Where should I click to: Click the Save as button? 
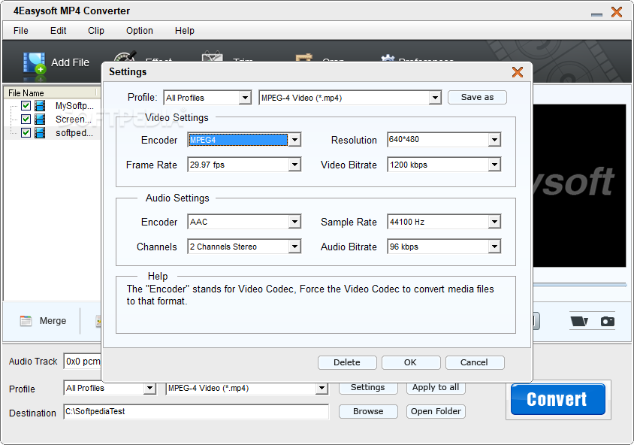[477, 97]
